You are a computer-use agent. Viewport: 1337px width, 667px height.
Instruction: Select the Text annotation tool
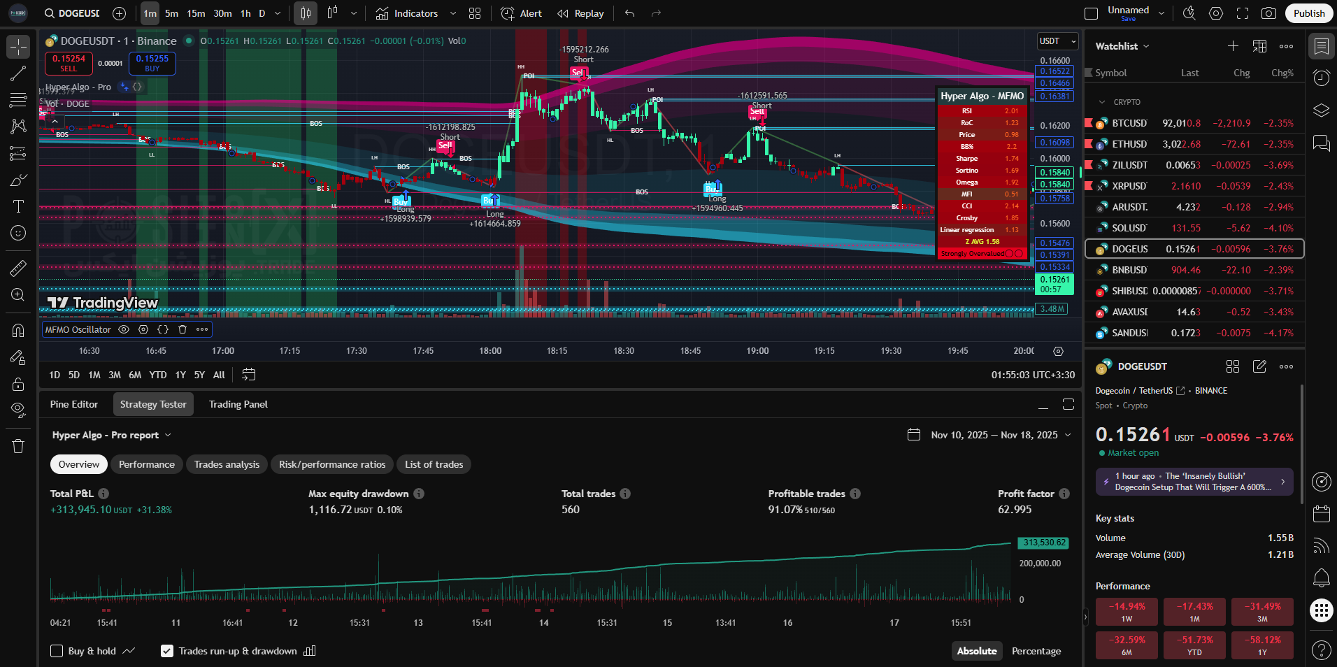[x=18, y=206]
